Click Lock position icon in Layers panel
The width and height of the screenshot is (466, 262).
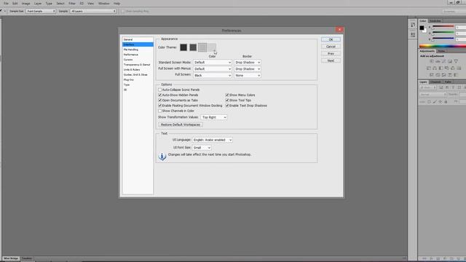click(x=440, y=102)
